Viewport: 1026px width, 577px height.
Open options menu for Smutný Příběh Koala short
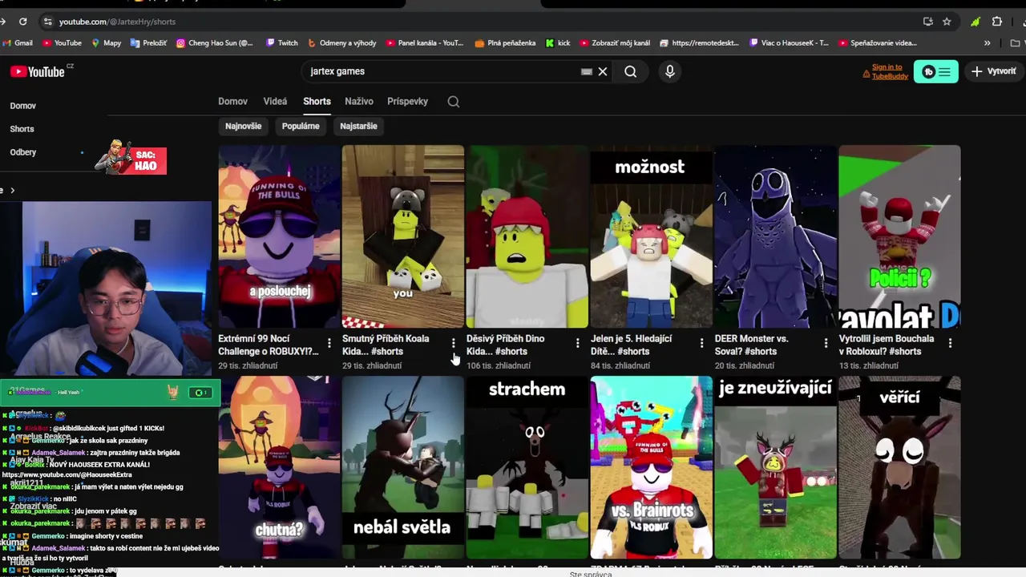[x=453, y=344]
